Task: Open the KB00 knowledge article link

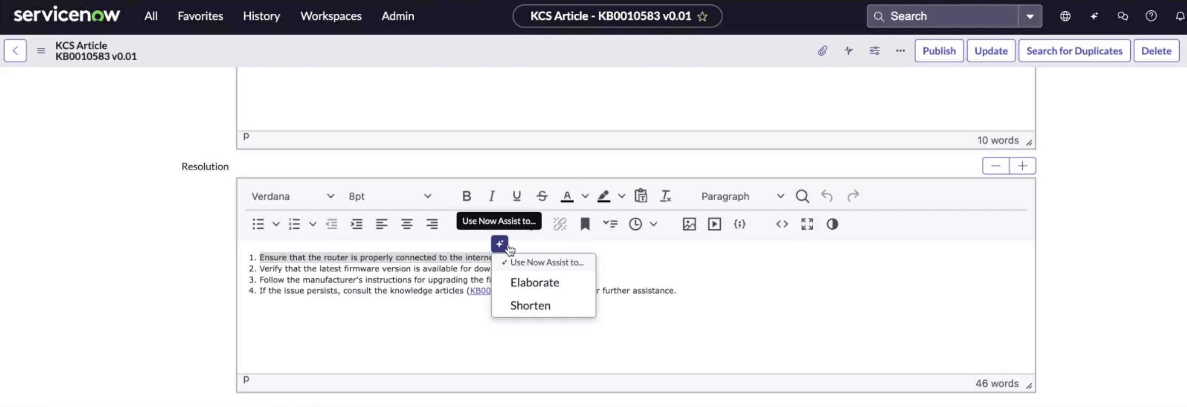Action: pyautogui.click(x=480, y=290)
